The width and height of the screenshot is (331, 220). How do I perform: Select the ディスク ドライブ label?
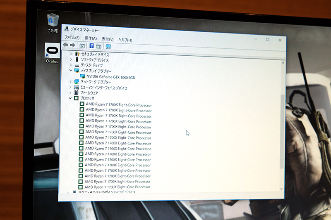point(91,66)
